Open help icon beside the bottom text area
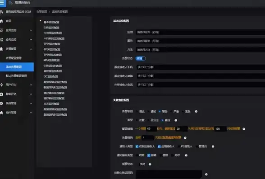 (x=206, y=174)
